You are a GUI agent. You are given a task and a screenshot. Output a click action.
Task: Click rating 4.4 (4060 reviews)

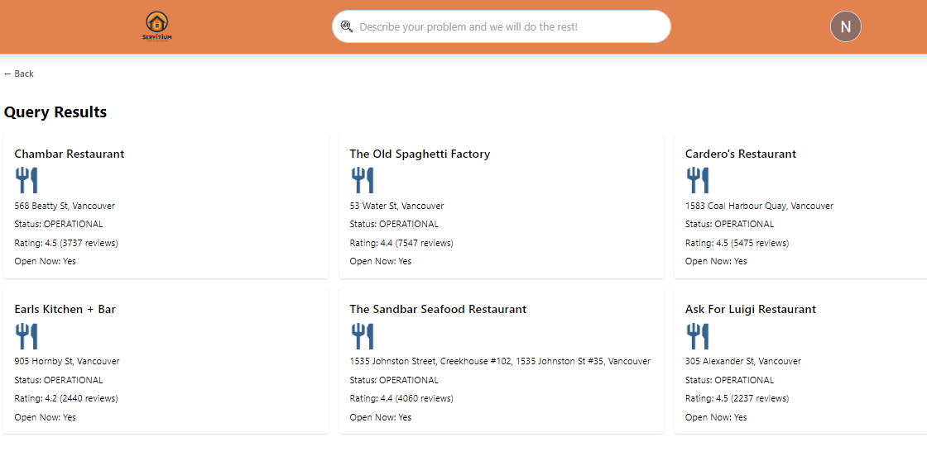(x=401, y=398)
